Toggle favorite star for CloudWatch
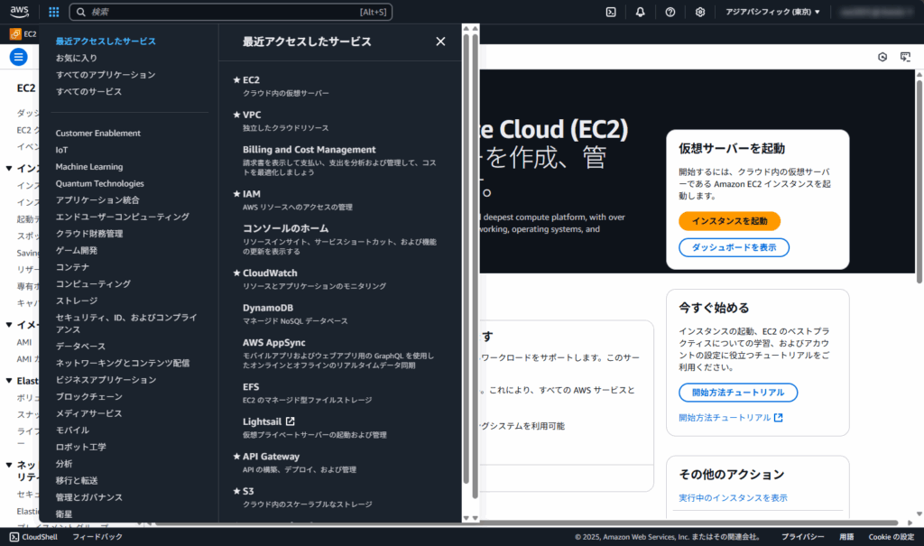 237,273
